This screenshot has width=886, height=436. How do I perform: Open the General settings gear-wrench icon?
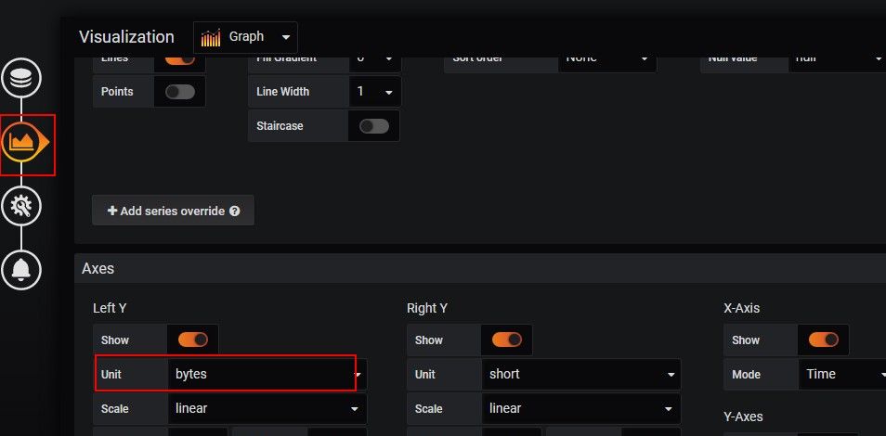[x=21, y=206]
